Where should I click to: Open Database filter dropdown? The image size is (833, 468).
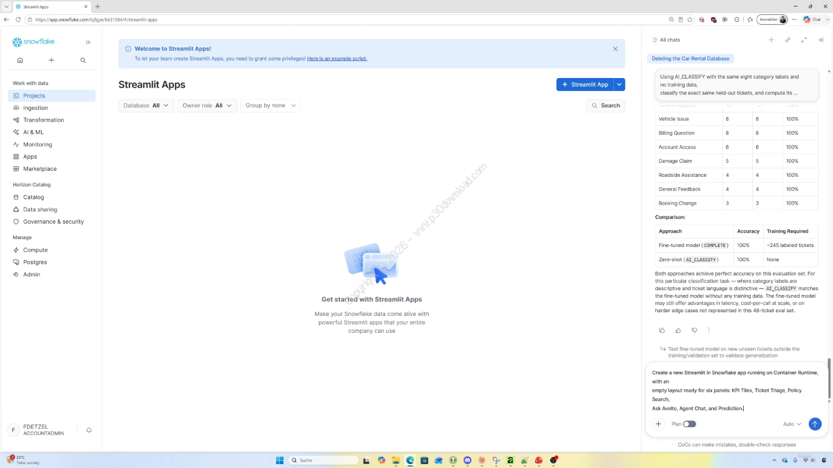click(x=146, y=105)
